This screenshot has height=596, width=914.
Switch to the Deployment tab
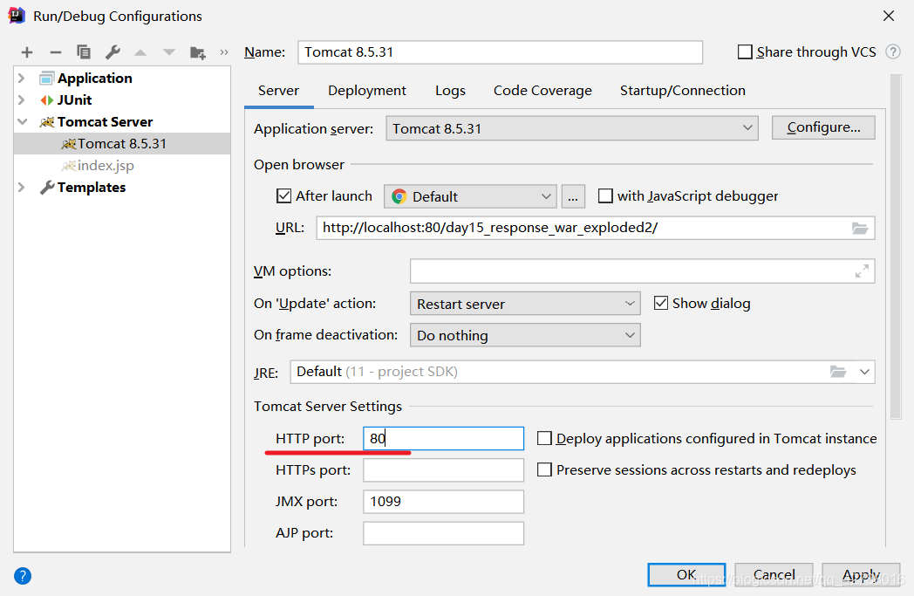click(x=367, y=91)
